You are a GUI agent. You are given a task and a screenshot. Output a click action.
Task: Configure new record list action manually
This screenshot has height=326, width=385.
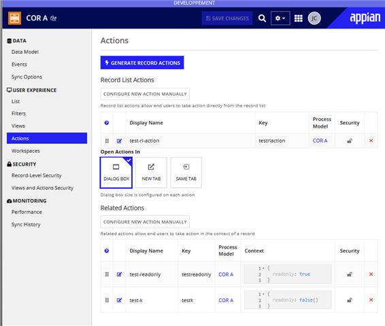click(x=145, y=94)
